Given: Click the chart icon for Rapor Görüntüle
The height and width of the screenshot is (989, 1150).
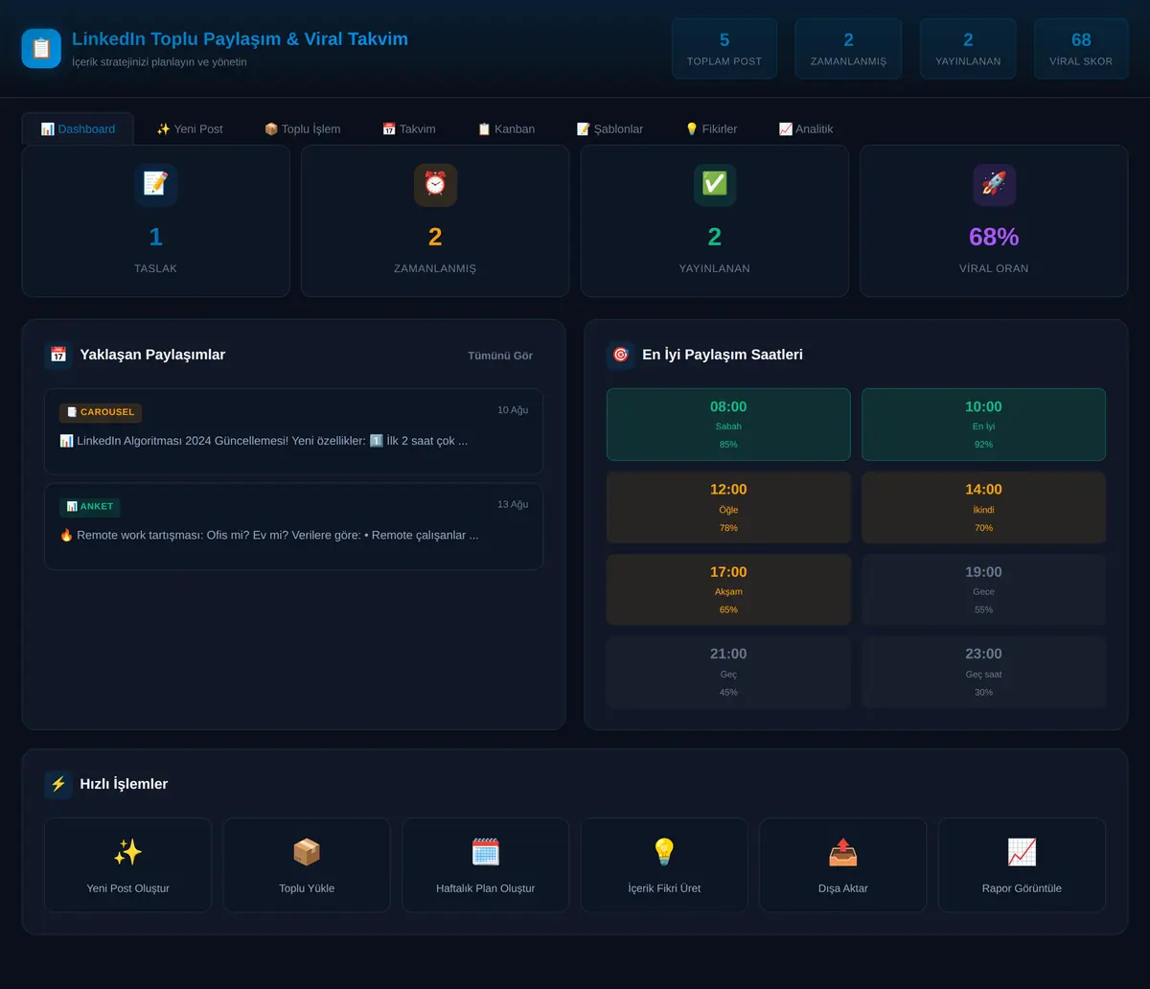Looking at the screenshot, I should [1022, 852].
